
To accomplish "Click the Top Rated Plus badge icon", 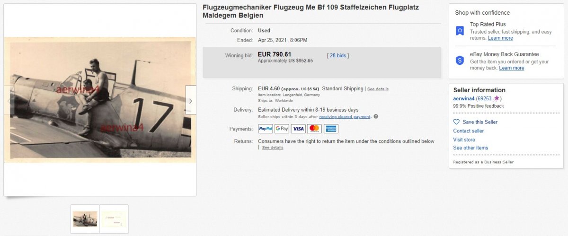I will pyautogui.click(x=460, y=31).
